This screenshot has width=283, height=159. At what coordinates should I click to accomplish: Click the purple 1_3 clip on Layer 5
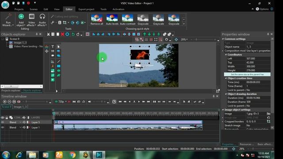pyautogui.click(x=128, y=122)
